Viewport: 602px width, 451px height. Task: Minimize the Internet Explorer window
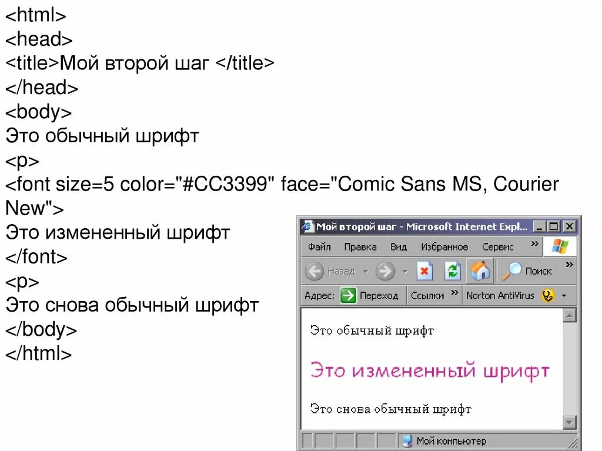coord(540,226)
